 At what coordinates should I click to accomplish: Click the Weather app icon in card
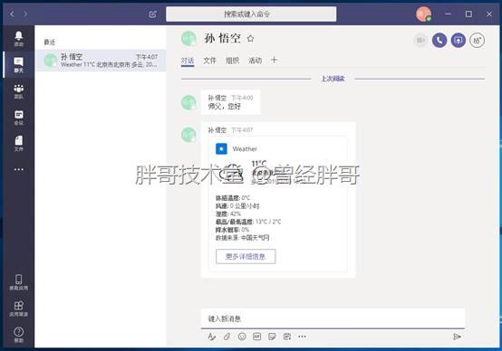pyautogui.click(x=221, y=148)
